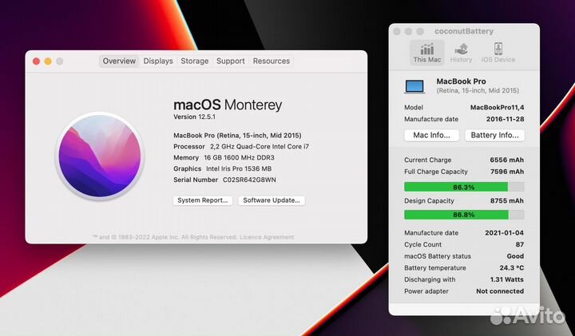Viewport: 575px width, 336px height.
Task: Open History view in coconutBattery
Action: click(461, 53)
